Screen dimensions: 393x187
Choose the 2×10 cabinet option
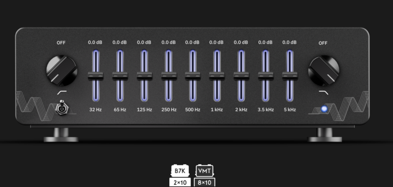[180, 182]
